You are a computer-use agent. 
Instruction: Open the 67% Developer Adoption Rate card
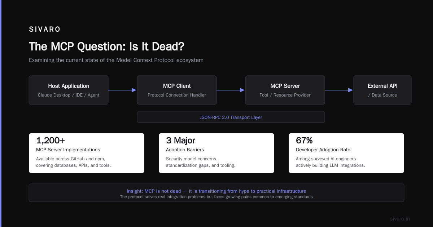point(346,153)
